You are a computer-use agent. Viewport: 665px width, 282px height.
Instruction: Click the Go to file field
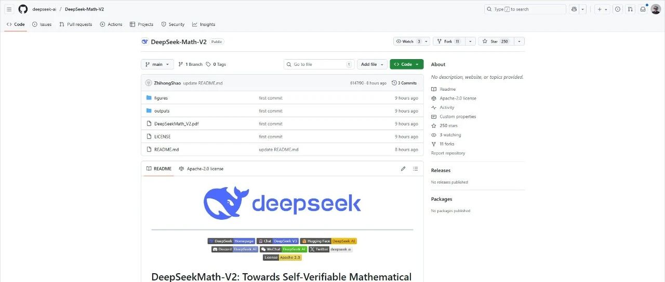[x=318, y=64]
